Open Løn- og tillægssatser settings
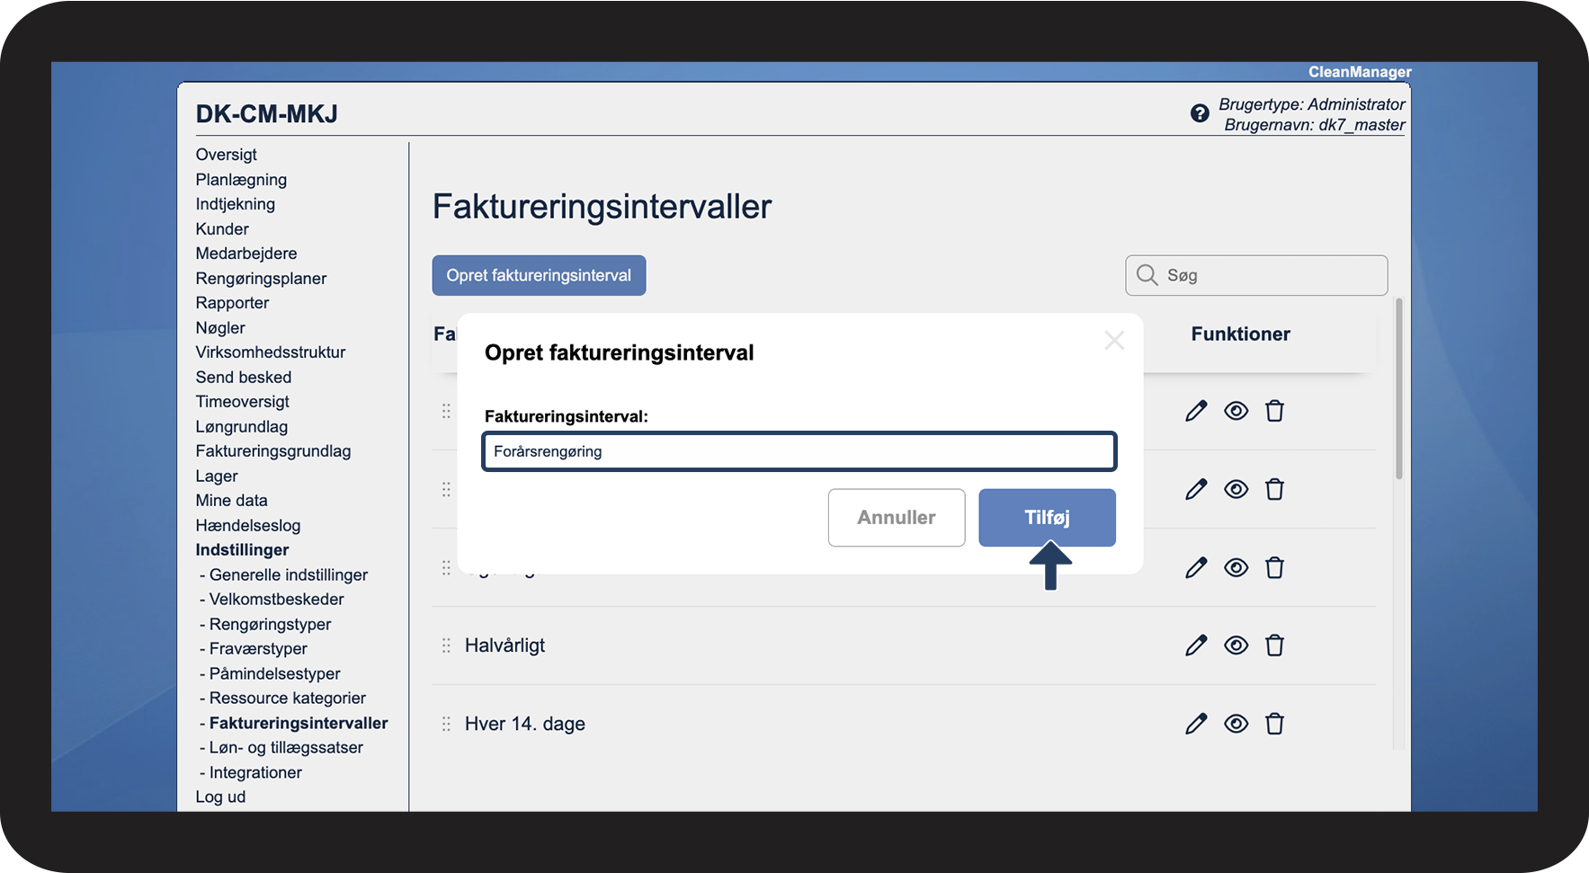1589x873 pixels. tap(286, 748)
